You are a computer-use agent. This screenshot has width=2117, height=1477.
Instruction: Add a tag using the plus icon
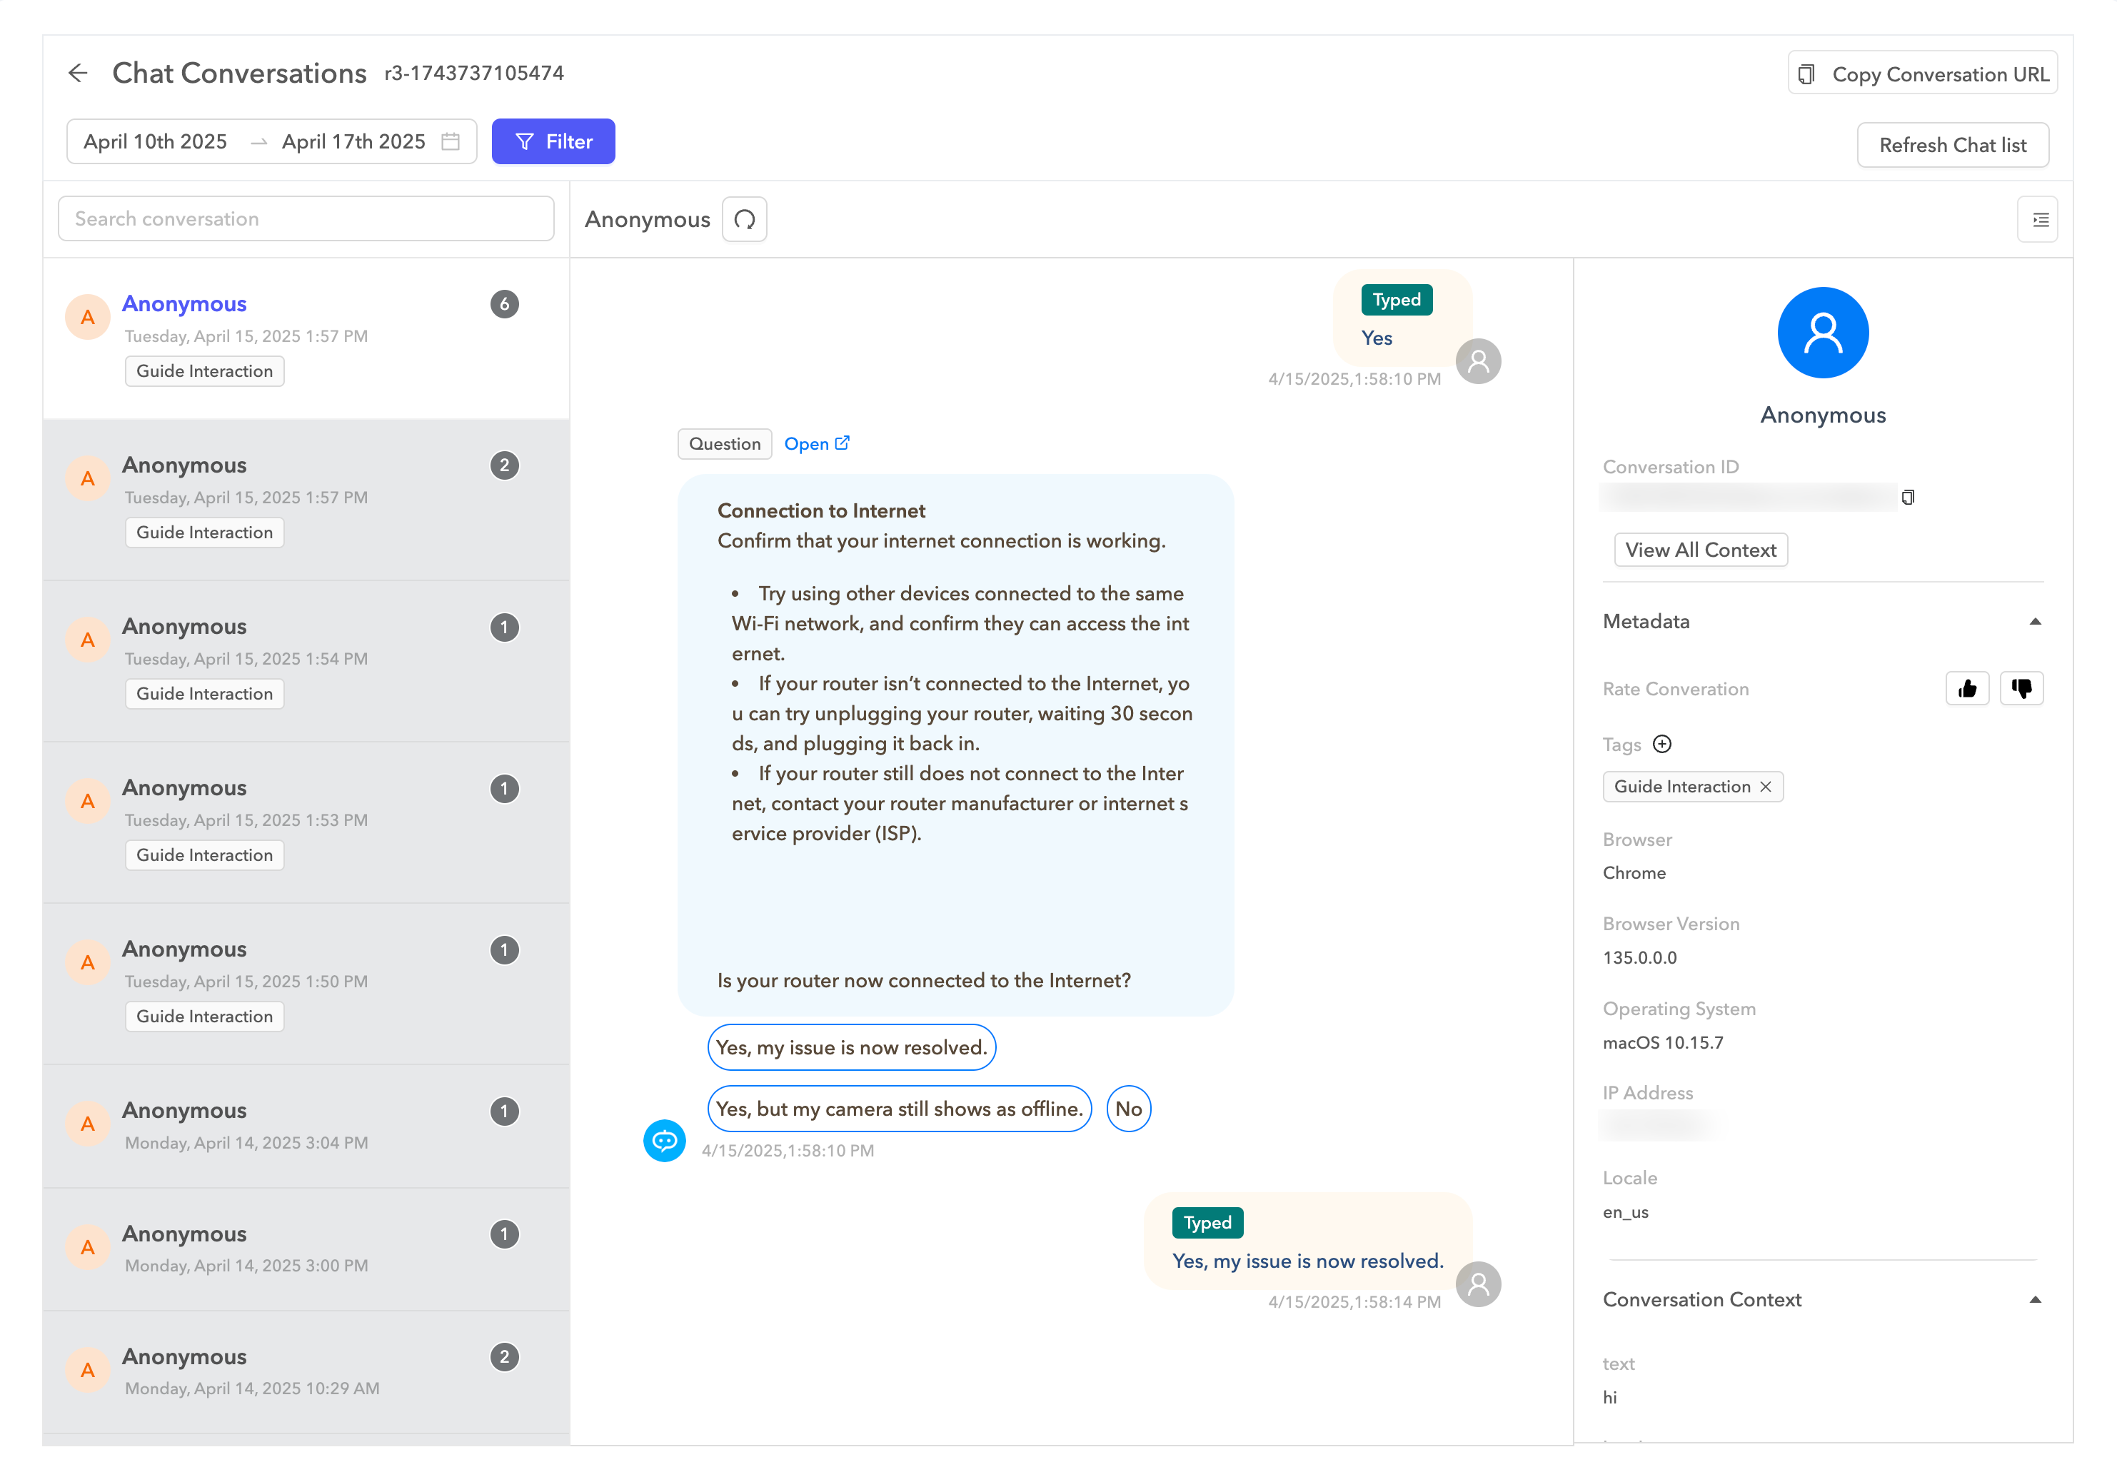[1662, 744]
